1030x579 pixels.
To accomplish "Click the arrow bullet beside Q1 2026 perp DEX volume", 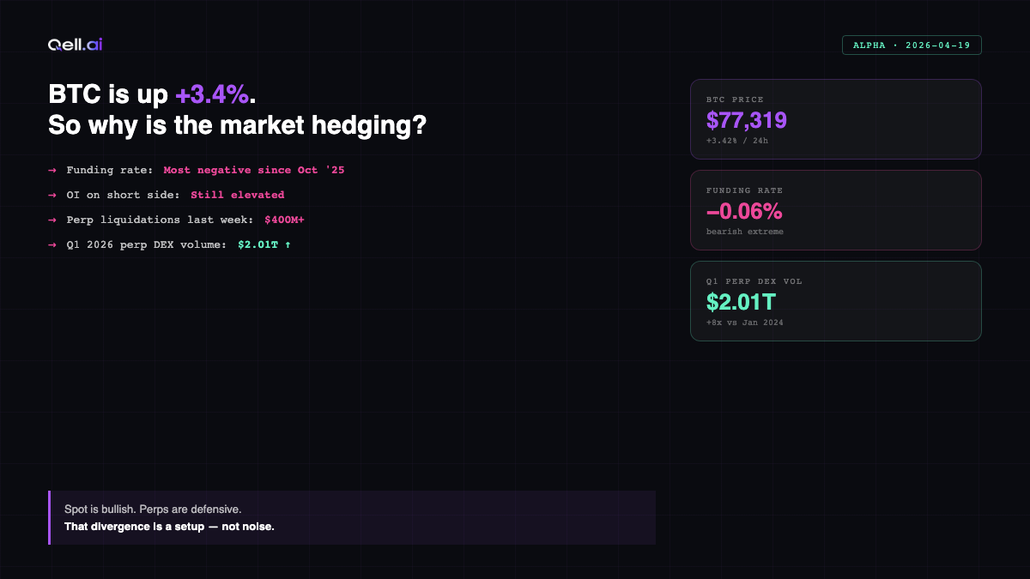I will click(x=52, y=244).
